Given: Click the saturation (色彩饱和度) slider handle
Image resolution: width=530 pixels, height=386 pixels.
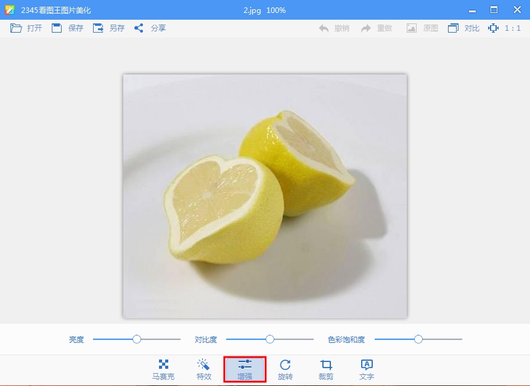Looking at the screenshot, I should 418,339.
